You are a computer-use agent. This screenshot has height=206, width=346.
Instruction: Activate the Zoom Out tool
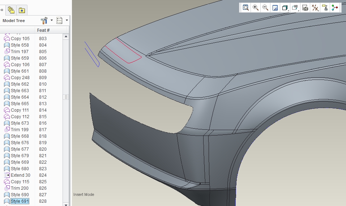click(x=265, y=8)
